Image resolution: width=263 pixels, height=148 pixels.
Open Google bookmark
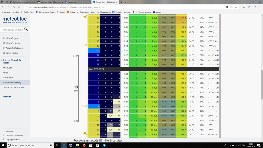click(x=61, y=12)
